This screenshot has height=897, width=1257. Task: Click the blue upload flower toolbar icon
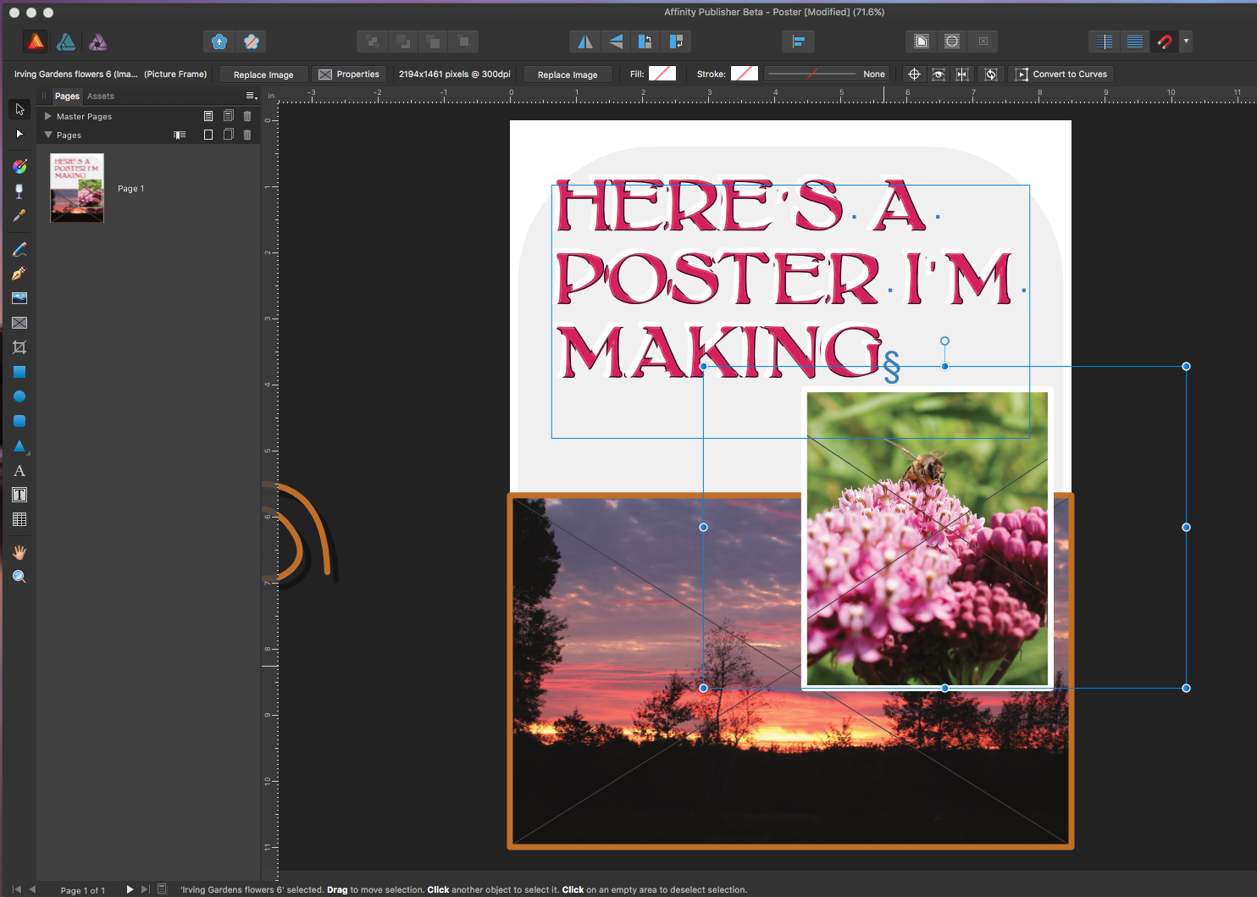(x=219, y=42)
